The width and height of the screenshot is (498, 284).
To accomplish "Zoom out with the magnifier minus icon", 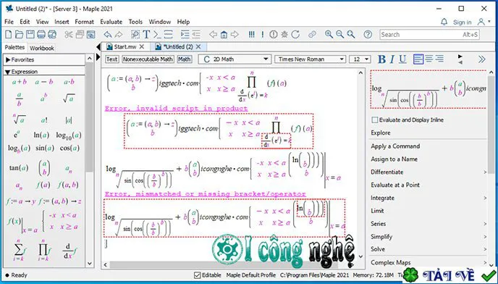I will (x=339, y=34).
